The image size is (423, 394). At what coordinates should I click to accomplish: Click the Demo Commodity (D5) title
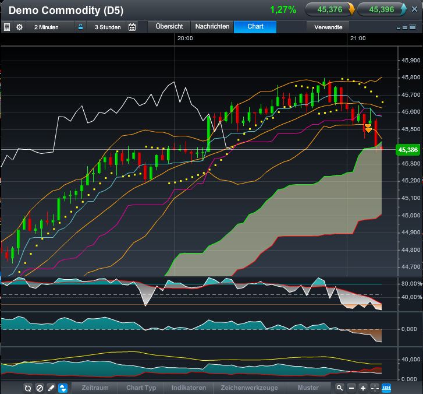[66, 10]
